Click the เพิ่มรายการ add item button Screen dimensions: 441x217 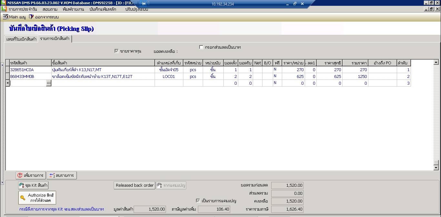coord(30,175)
